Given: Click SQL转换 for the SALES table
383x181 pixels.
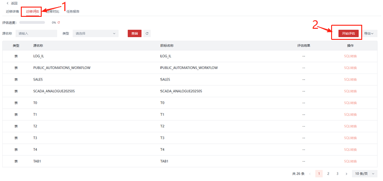Looking at the screenshot, I should click(350, 80).
